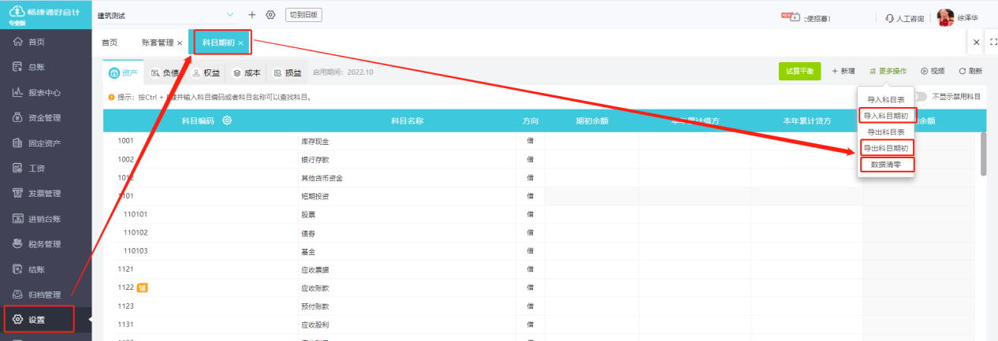Viewport: 998px width, 341px height.
Task: Select 导入科目期初 from the menu
Action: tap(885, 116)
